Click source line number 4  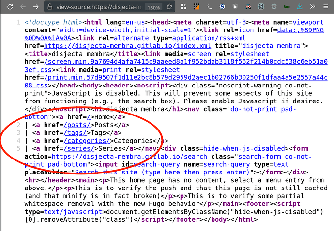tap(18, 141)
